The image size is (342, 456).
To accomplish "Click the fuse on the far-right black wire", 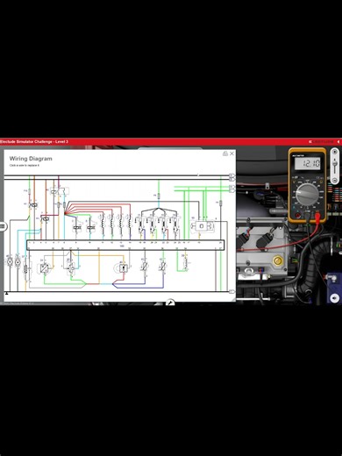I will coord(221,203).
